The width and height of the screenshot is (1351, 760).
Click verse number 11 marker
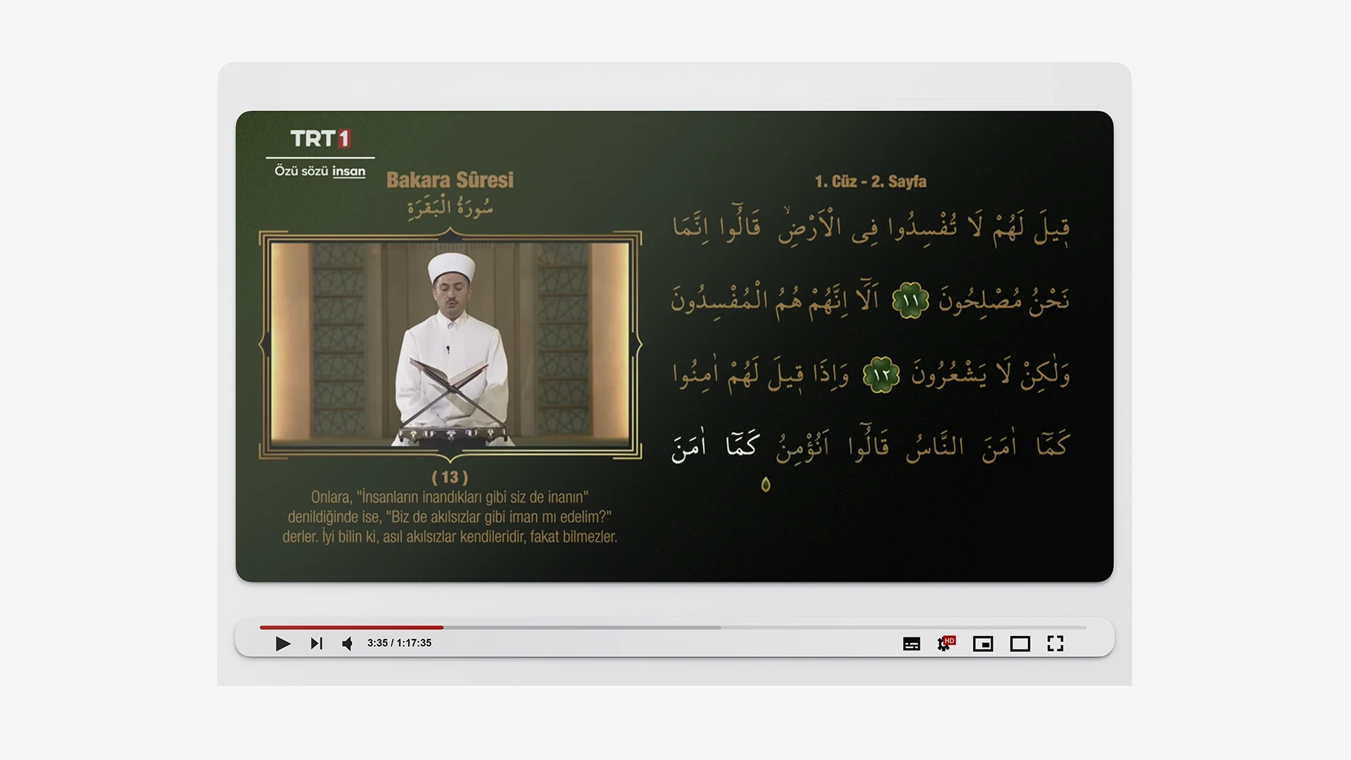click(x=911, y=300)
